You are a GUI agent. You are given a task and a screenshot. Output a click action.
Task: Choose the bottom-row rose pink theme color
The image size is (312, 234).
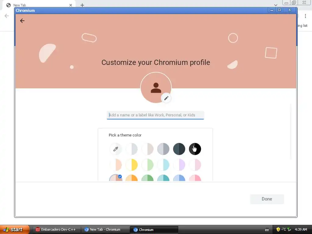tap(195, 178)
